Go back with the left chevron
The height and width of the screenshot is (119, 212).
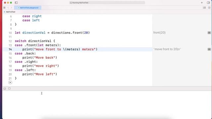8,8
